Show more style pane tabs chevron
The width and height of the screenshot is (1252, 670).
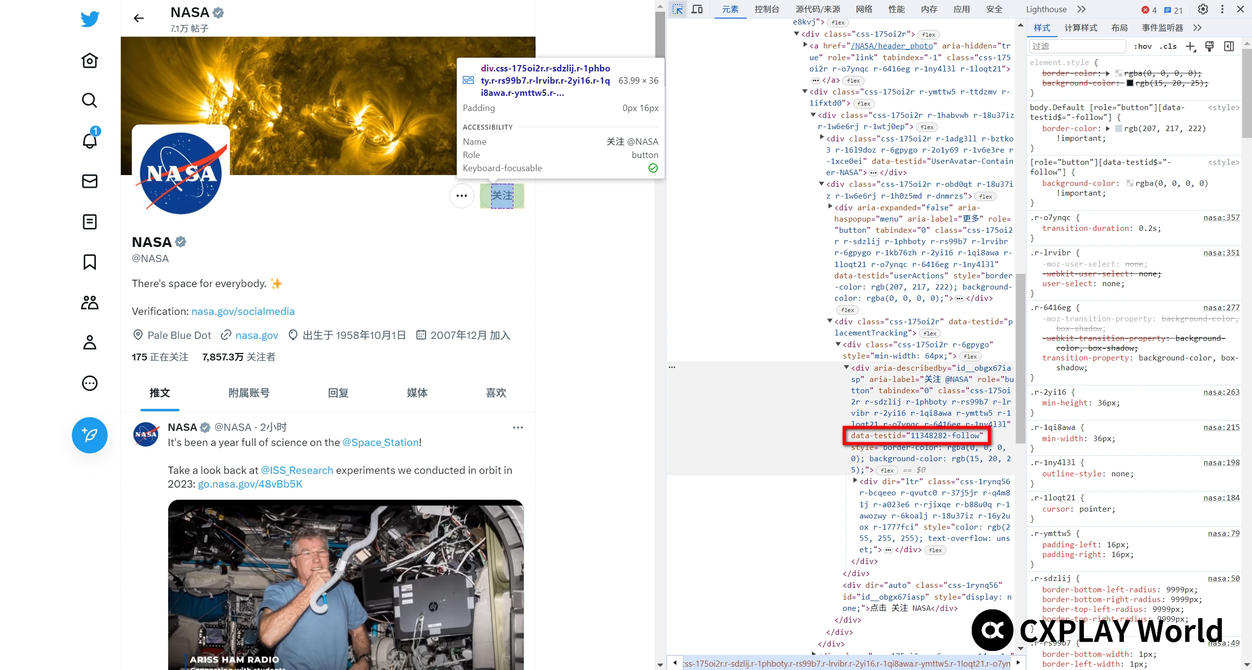point(1197,28)
